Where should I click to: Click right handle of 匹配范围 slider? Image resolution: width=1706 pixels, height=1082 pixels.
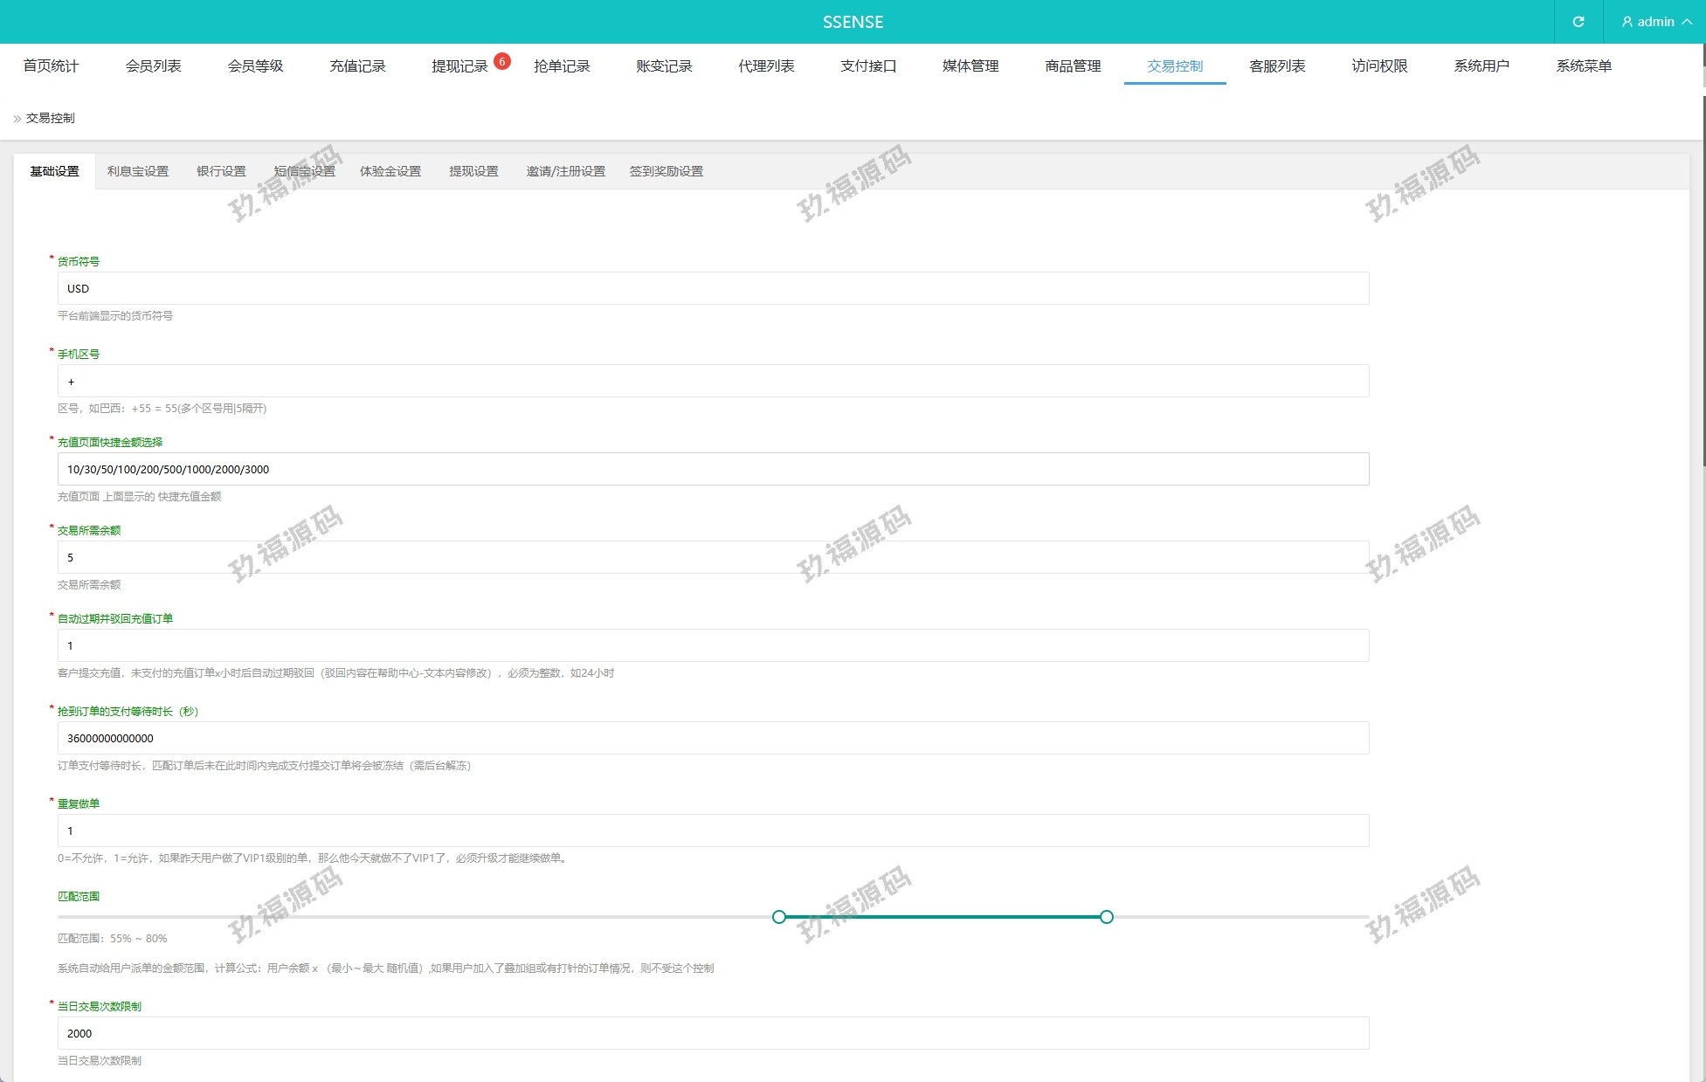[x=1107, y=917]
